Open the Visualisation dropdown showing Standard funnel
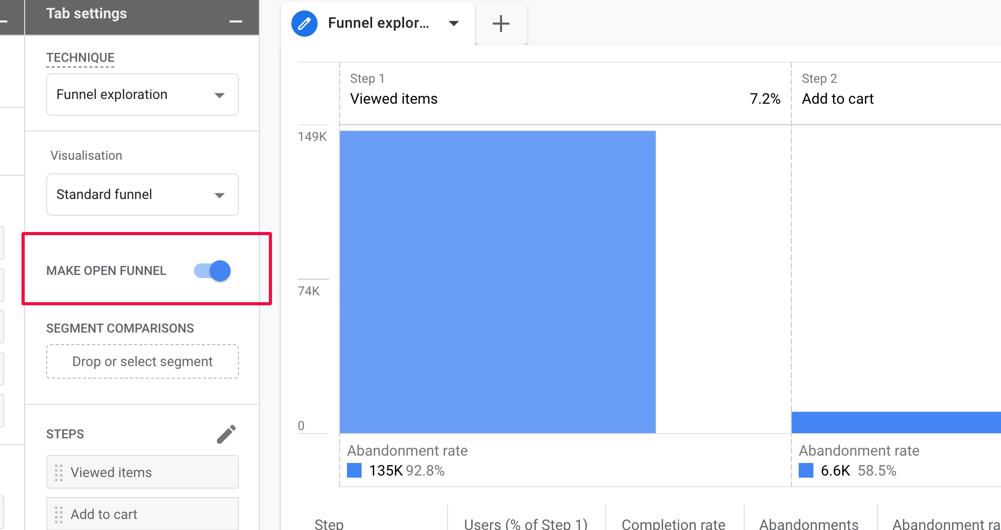 (142, 194)
